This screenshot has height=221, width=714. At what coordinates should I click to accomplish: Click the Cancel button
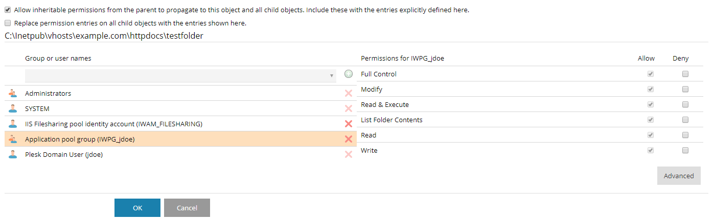(x=187, y=208)
